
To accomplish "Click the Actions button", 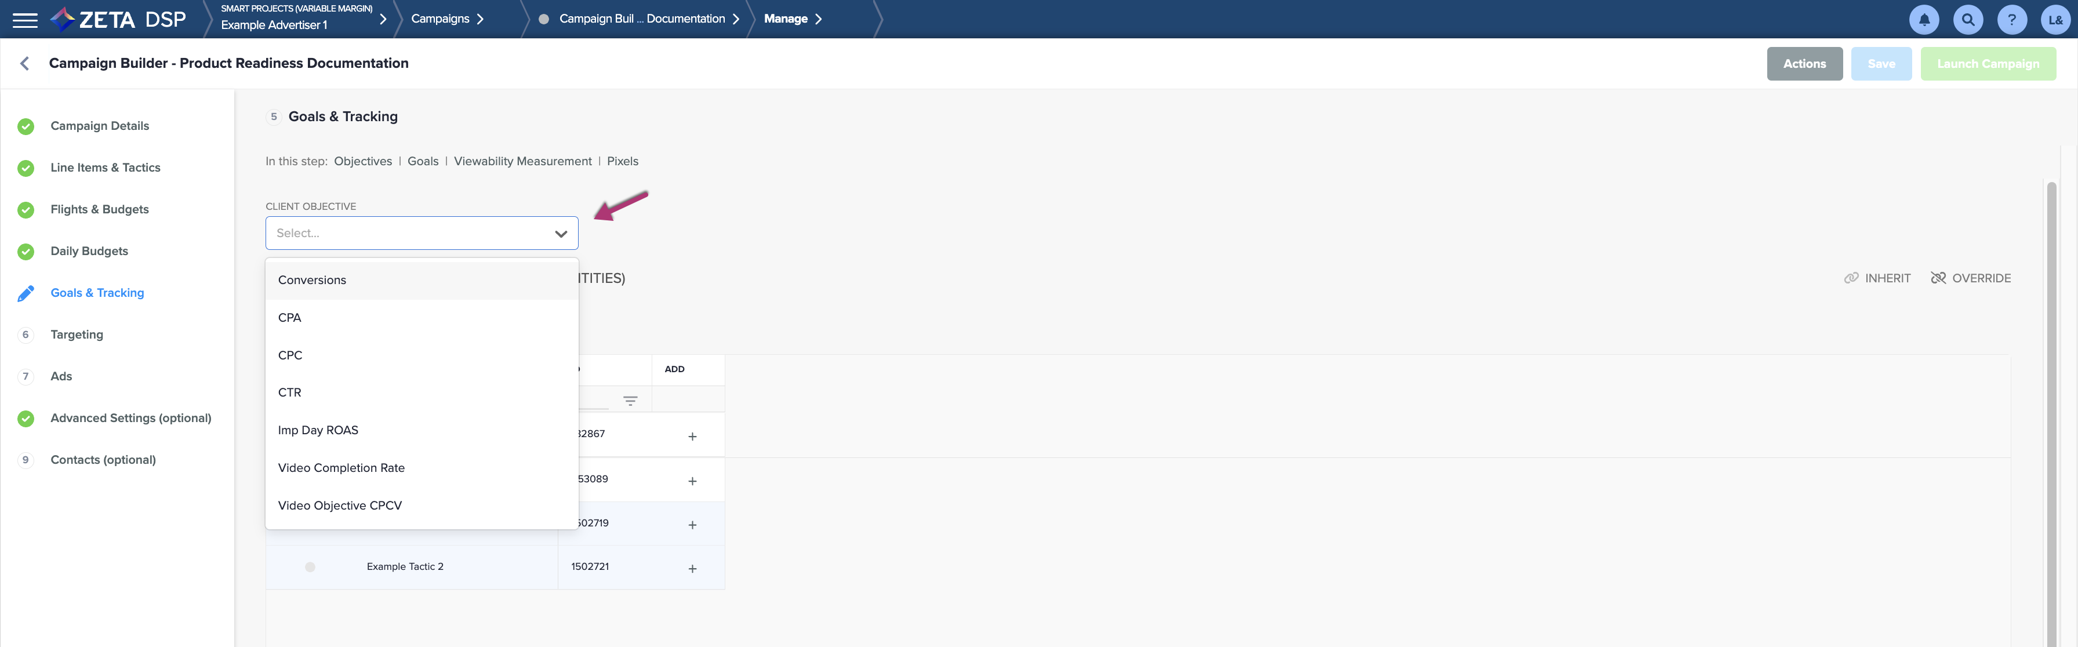I will tap(1804, 64).
